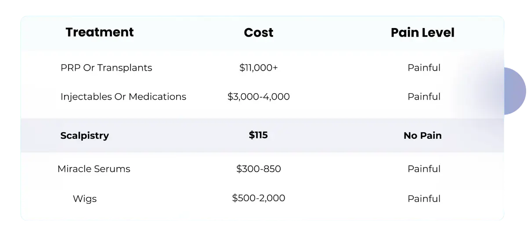The image size is (527, 246).
Task: Select the Injectables Or Medications label
Action: tap(123, 96)
